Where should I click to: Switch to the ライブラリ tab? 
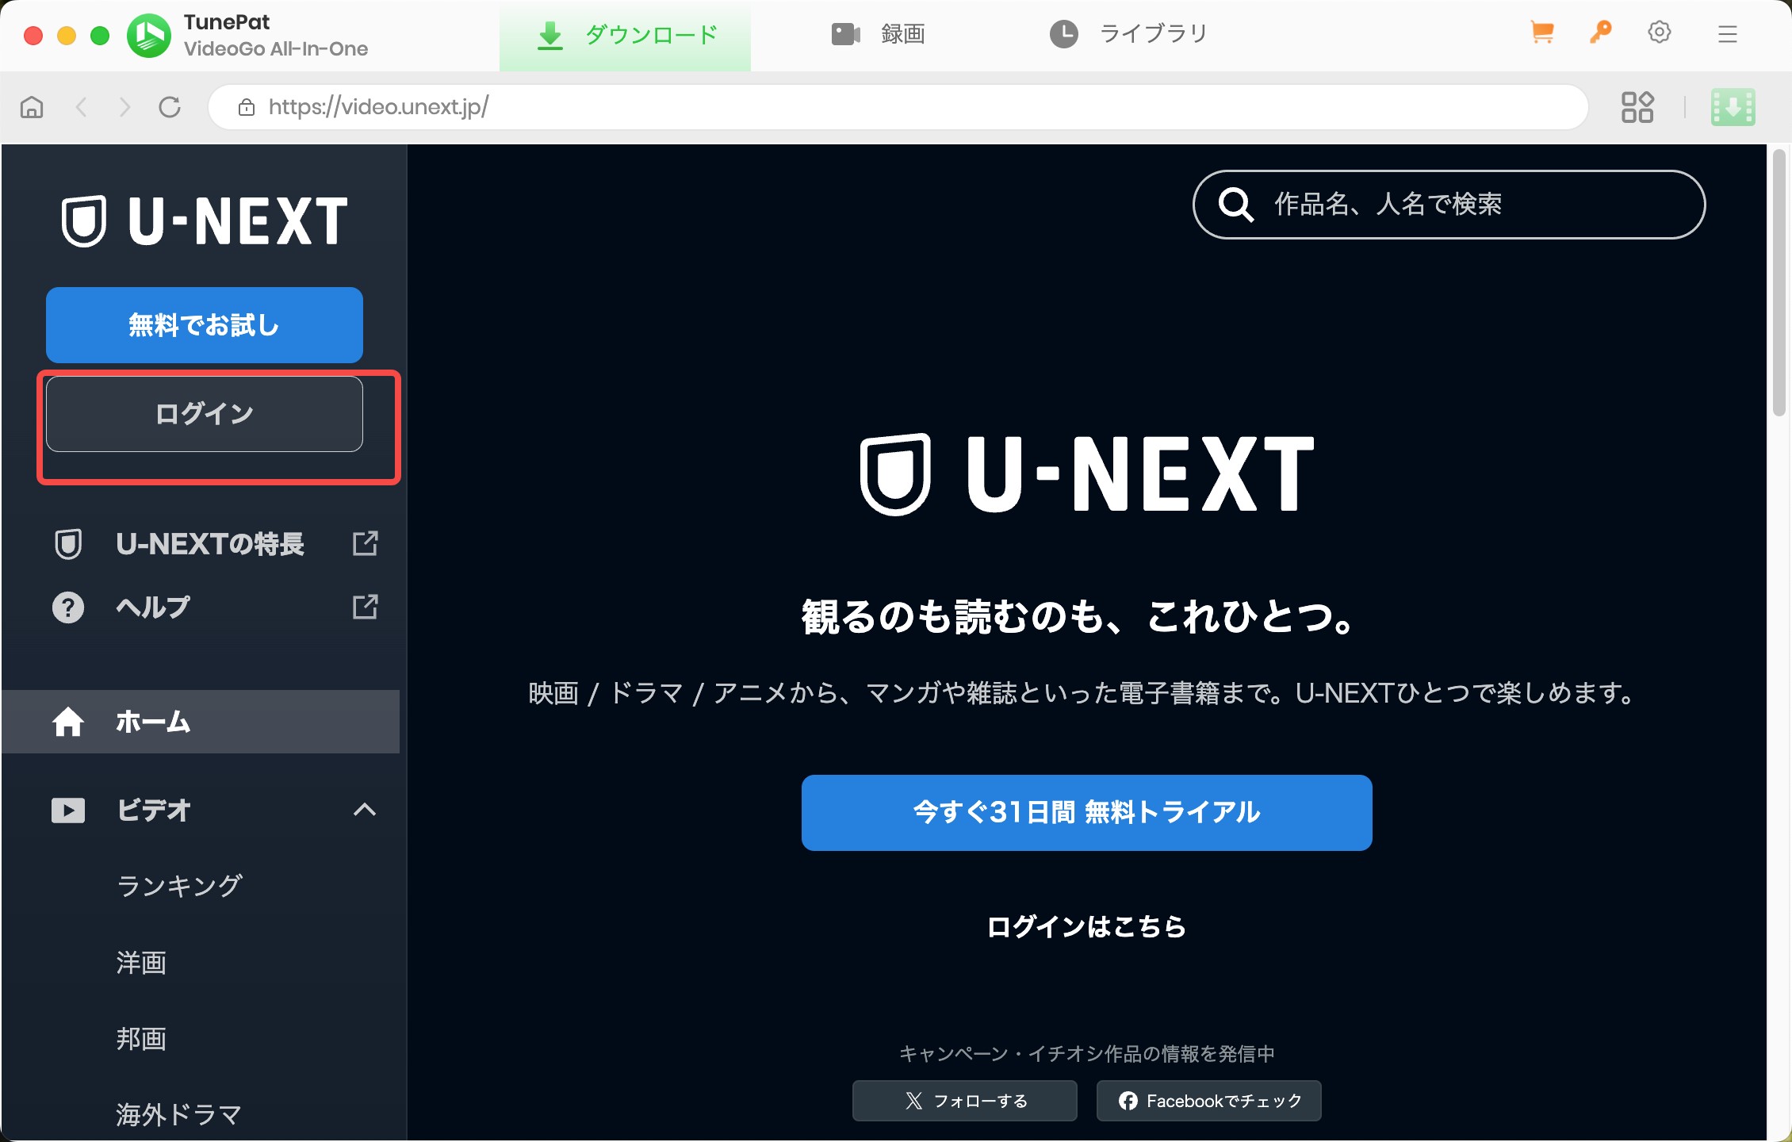pyautogui.click(x=1128, y=34)
